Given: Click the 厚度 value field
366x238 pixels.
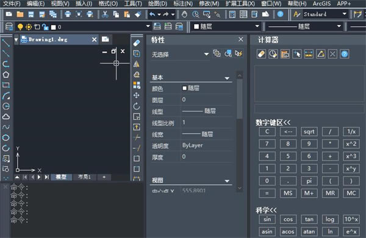Looking at the screenshot, I should click(207, 157).
